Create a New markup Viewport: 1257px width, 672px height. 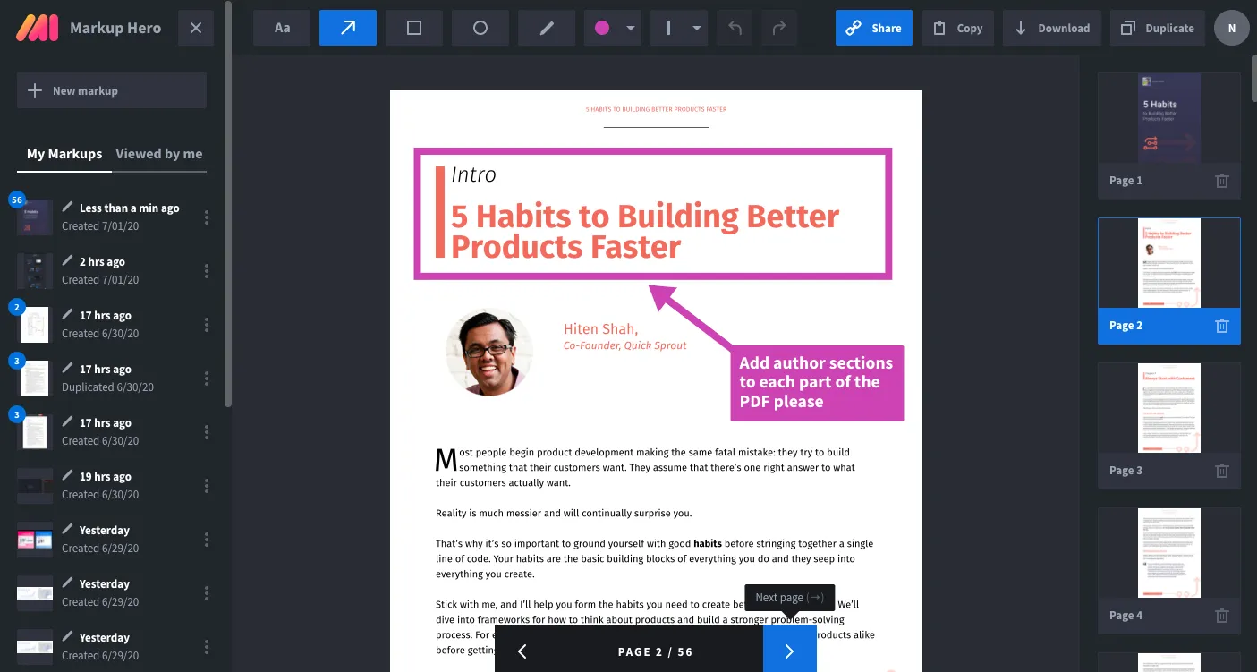pyautogui.click(x=112, y=90)
